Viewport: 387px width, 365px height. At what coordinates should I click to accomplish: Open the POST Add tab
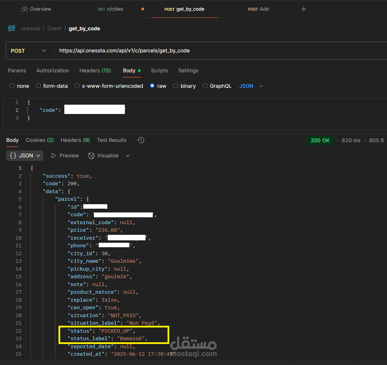pos(258,9)
